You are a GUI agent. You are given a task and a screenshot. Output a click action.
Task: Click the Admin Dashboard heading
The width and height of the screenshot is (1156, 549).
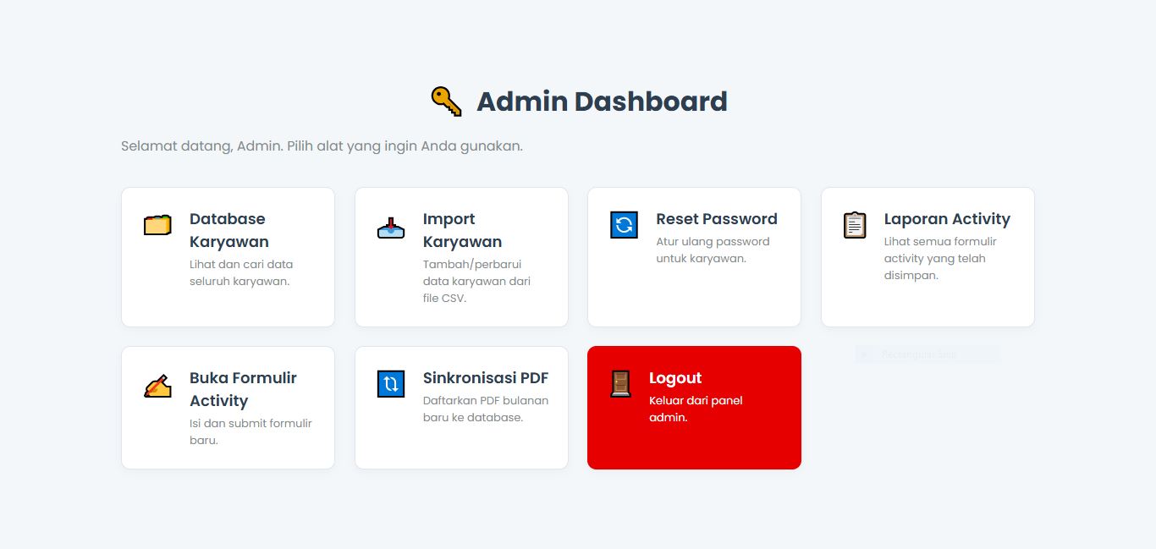click(602, 101)
